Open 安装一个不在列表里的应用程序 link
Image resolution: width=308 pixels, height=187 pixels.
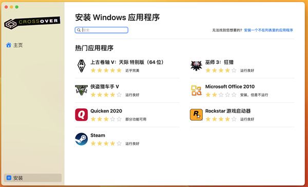click(x=268, y=30)
